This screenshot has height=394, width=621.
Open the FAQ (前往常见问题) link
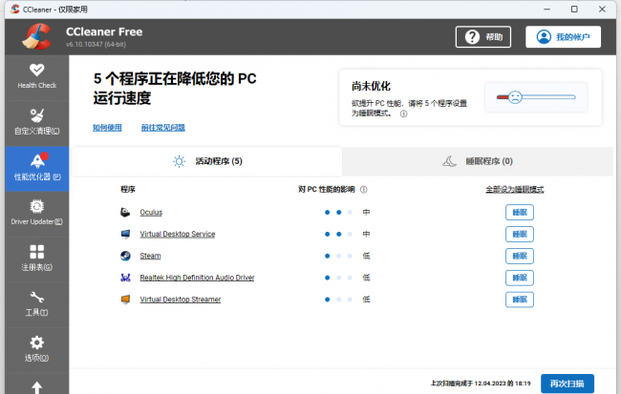tap(163, 128)
